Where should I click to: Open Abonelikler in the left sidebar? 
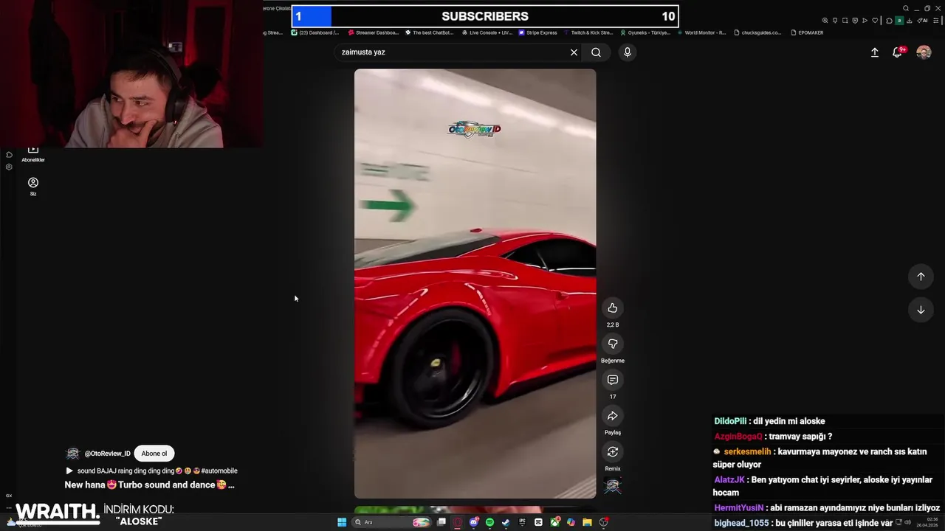(33, 153)
